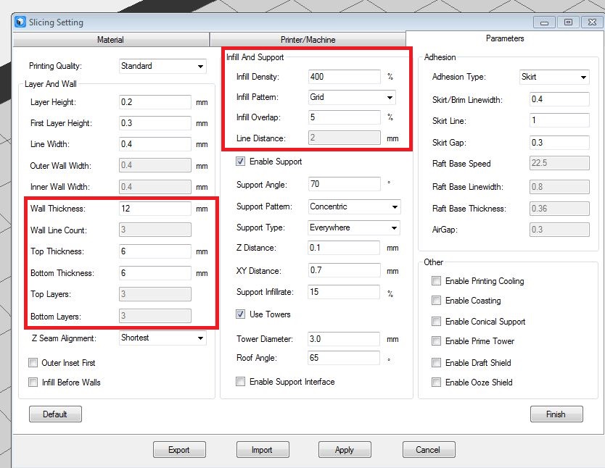The height and width of the screenshot is (468, 605).
Task: Switch to the Material tab
Action: pos(110,40)
